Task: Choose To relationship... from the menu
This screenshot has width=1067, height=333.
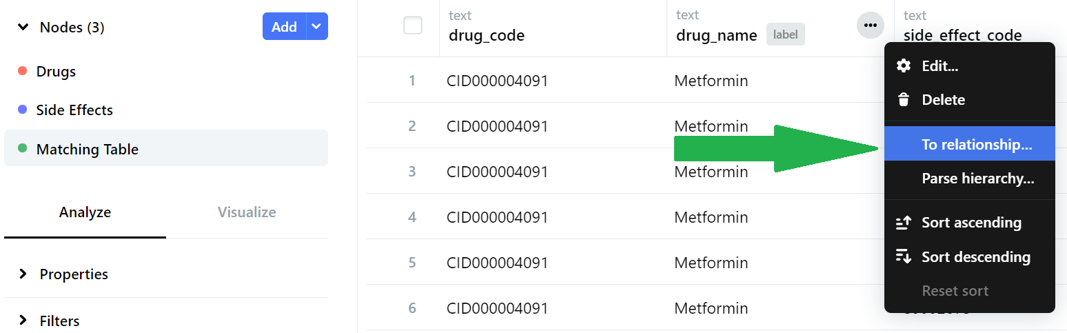Action: click(x=976, y=145)
